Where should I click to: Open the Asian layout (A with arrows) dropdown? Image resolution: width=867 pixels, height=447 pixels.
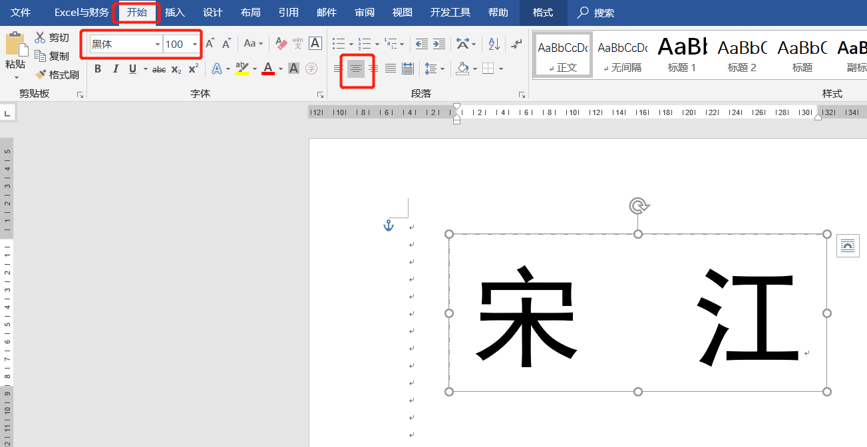pyautogui.click(x=466, y=44)
